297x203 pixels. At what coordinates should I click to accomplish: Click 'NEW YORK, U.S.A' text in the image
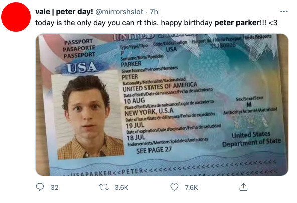(x=149, y=112)
